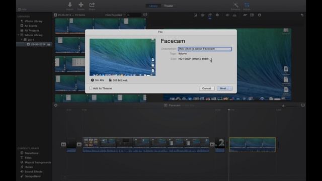This screenshot has height=181, width=322.
Task: Click the volume speaker adjustment icon
Action: coord(227,15)
